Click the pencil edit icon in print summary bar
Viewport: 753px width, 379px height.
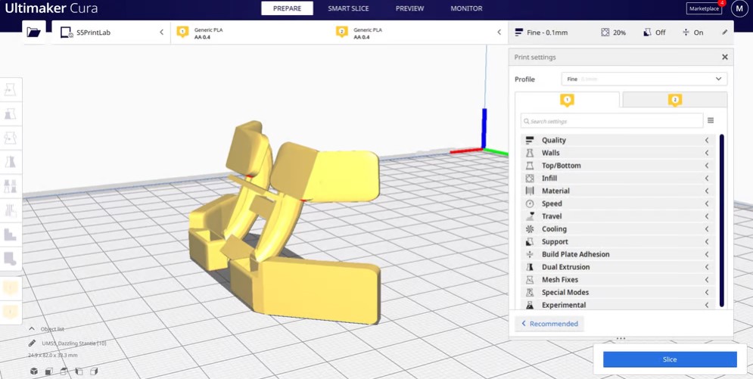[725, 32]
